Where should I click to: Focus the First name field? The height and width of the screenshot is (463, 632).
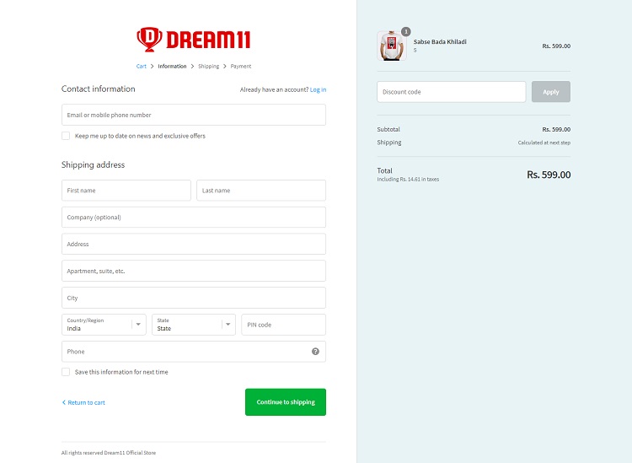tap(126, 191)
